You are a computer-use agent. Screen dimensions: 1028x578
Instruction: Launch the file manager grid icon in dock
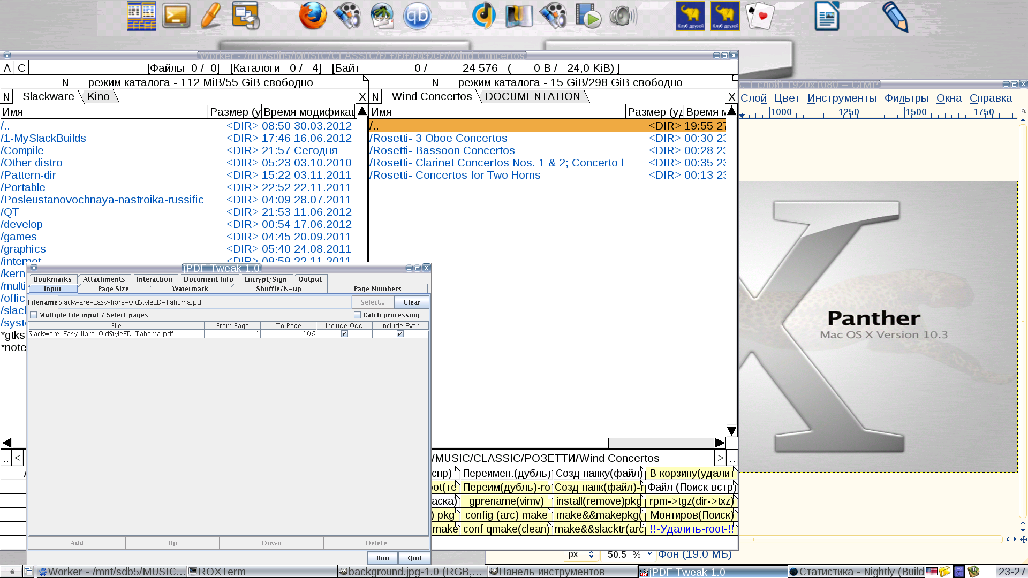[x=141, y=16]
